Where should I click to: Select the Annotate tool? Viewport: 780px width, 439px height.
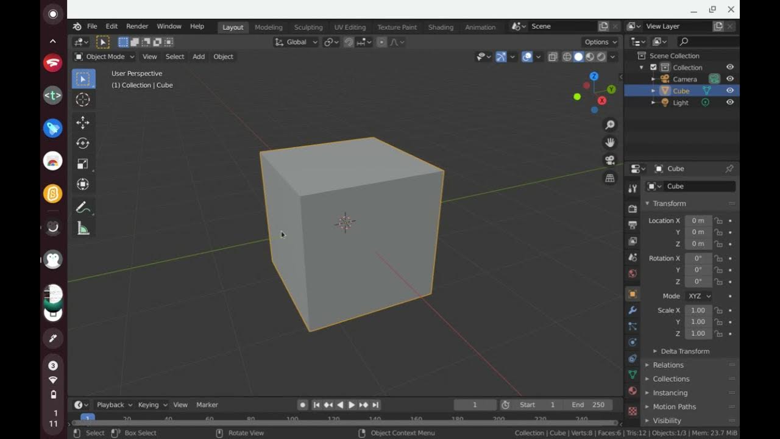(83, 208)
